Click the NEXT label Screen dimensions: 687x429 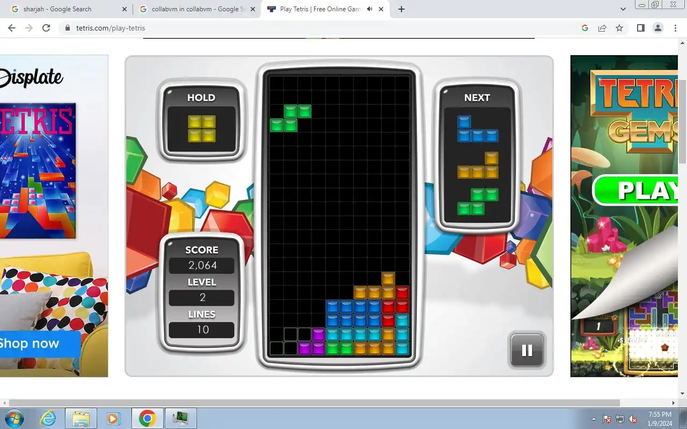click(x=477, y=98)
